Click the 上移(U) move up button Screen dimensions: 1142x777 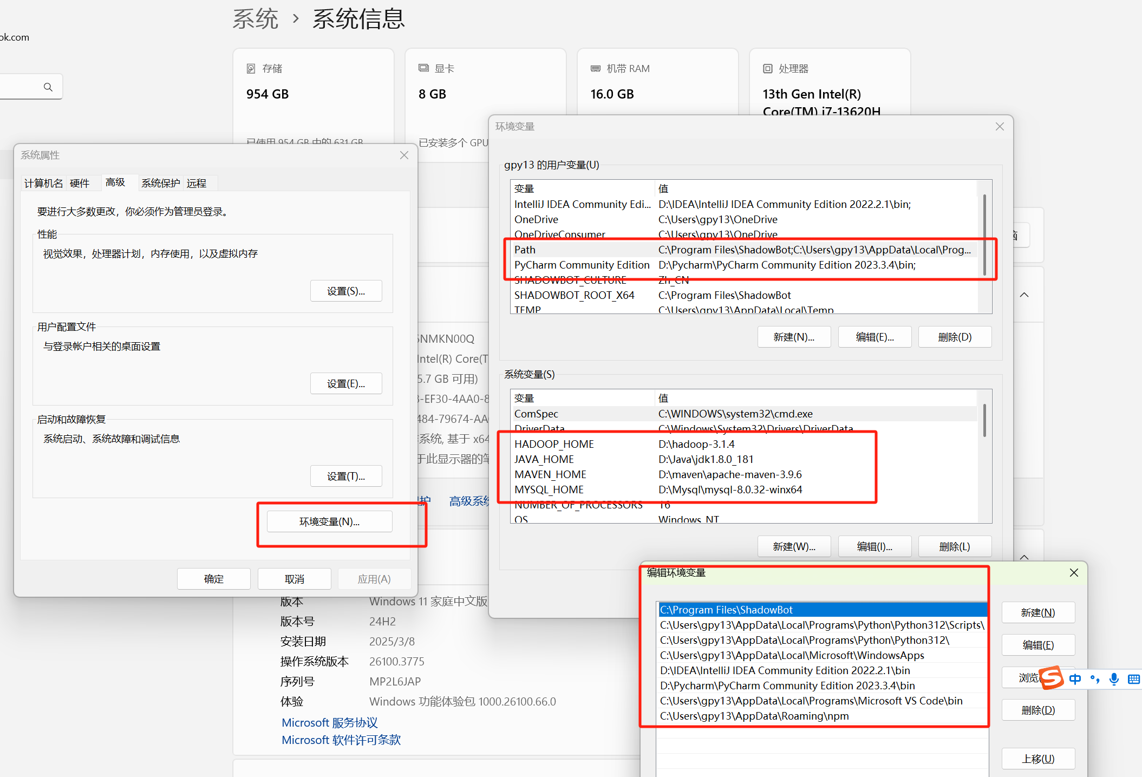[x=1037, y=759]
